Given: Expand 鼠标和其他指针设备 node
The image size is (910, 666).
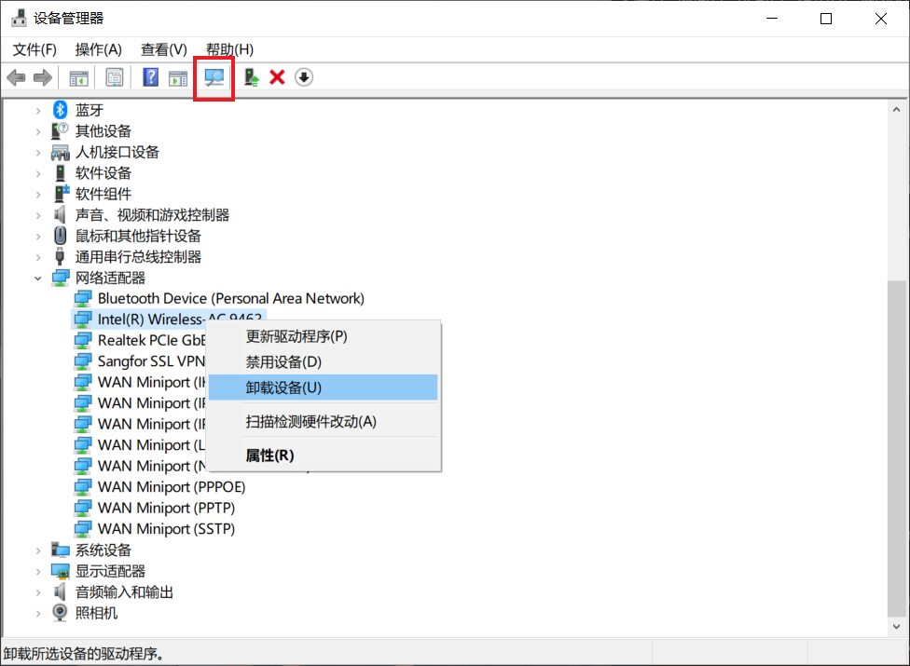Looking at the screenshot, I should click(38, 236).
